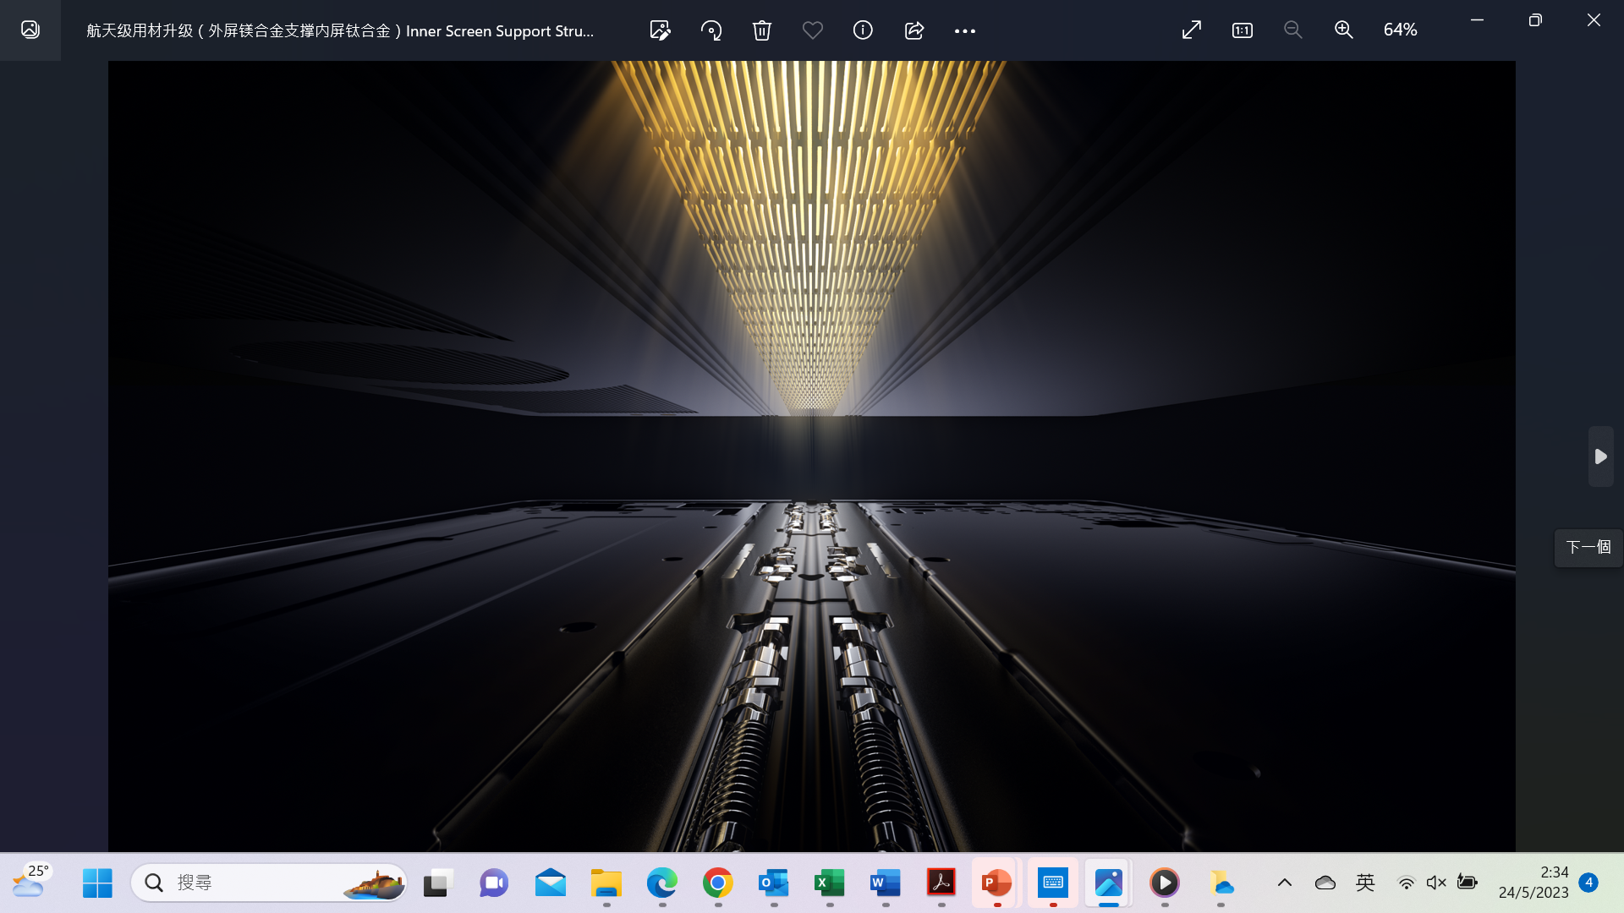This screenshot has width=1624, height=913.
Task: Open Photos gallery home icon
Action: click(30, 30)
